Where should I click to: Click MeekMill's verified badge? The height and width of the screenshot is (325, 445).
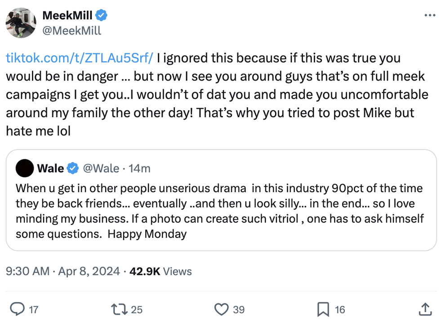click(100, 15)
